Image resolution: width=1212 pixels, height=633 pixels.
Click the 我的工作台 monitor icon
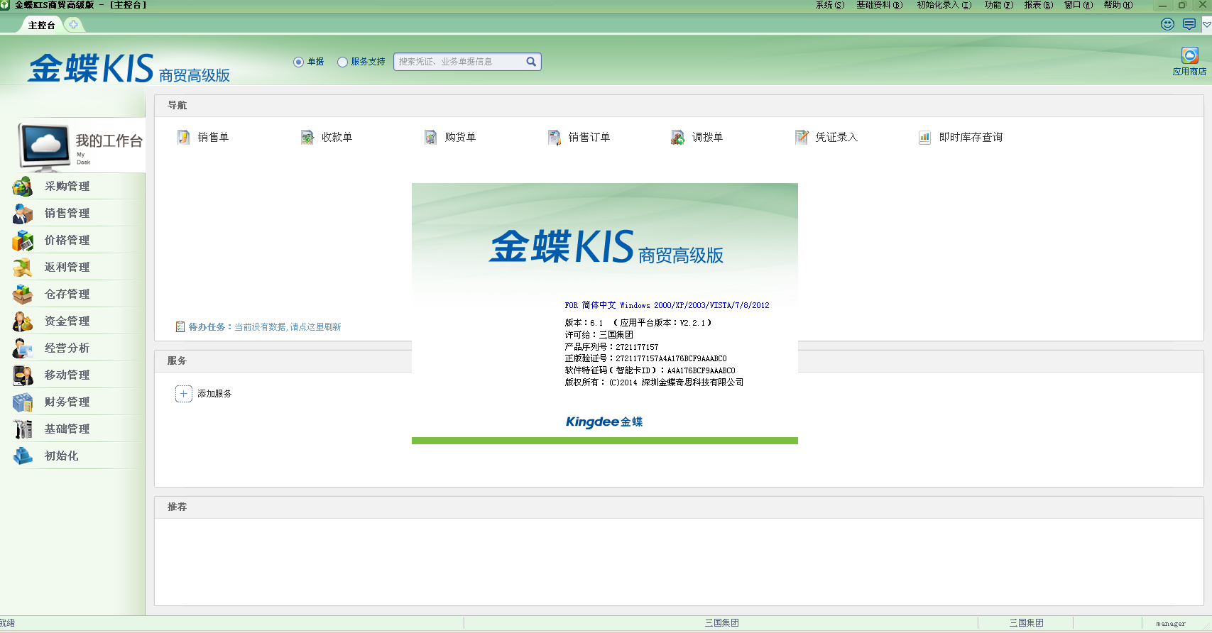(x=45, y=147)
